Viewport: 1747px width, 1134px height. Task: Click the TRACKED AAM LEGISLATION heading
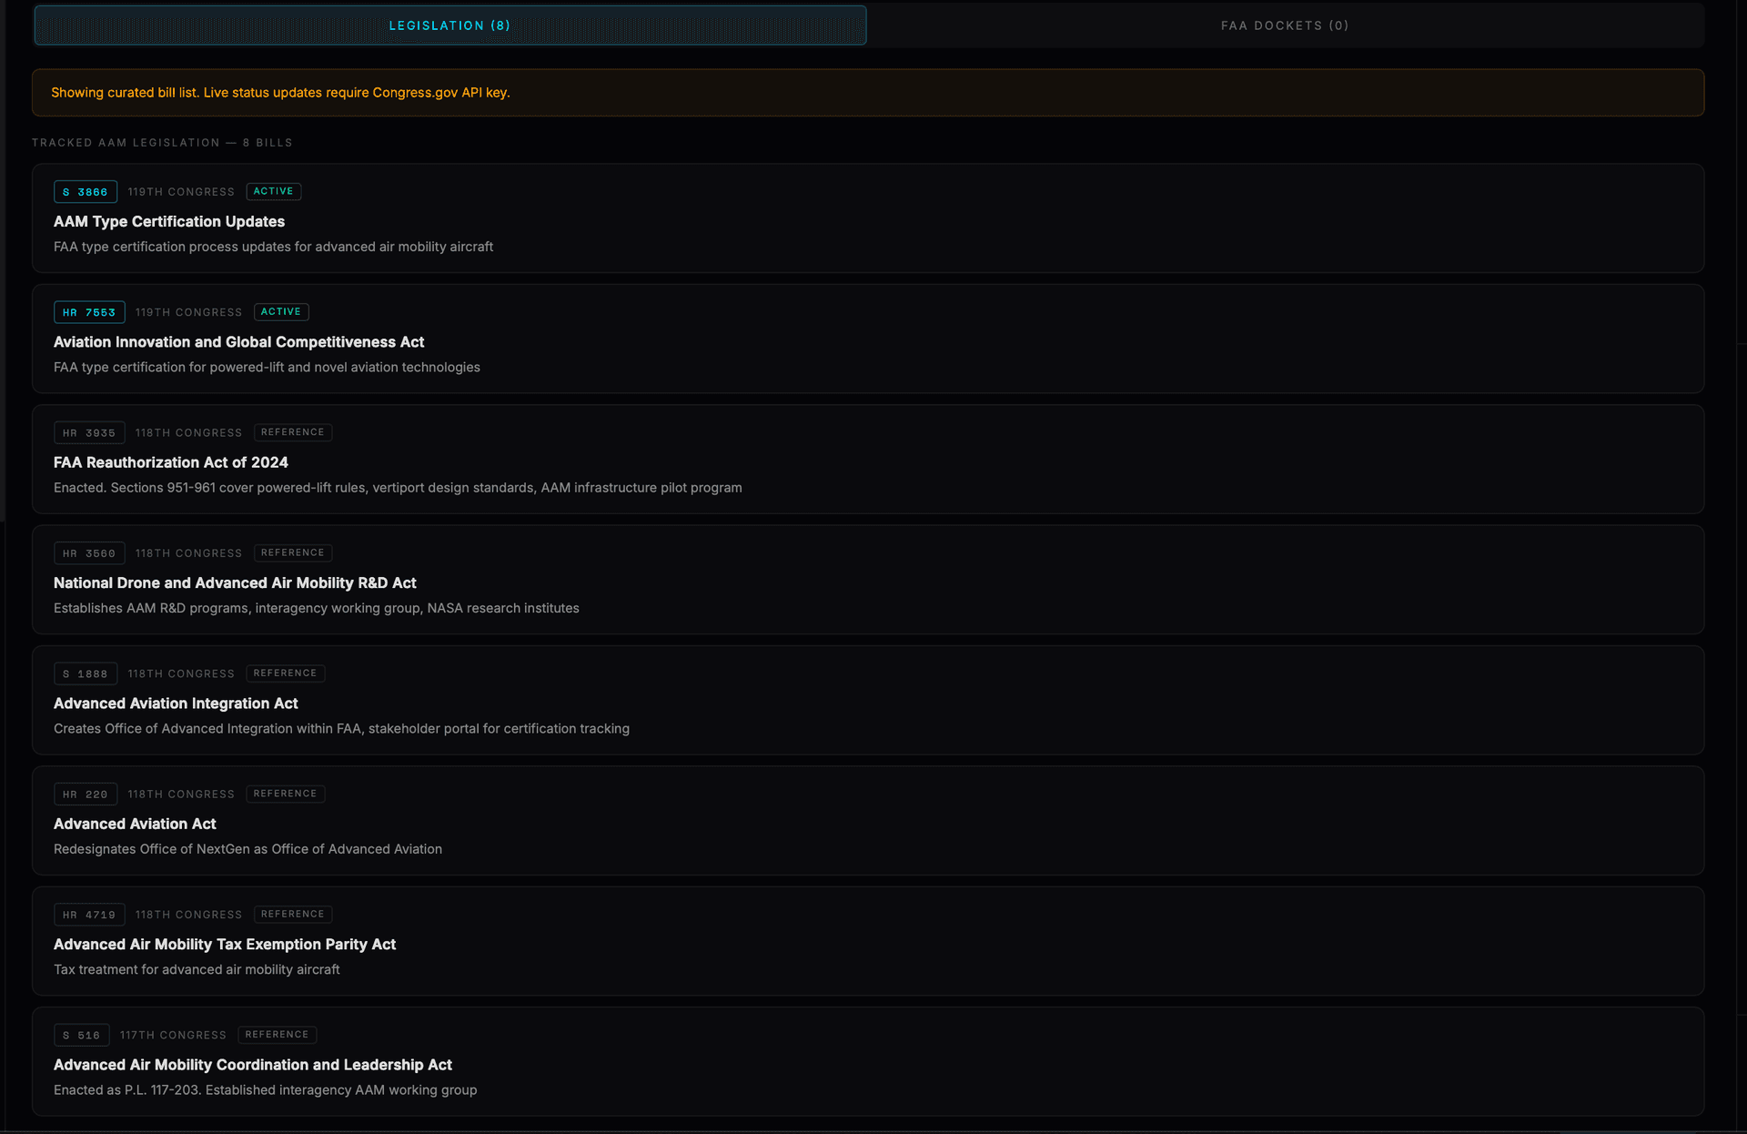point(162,142)
